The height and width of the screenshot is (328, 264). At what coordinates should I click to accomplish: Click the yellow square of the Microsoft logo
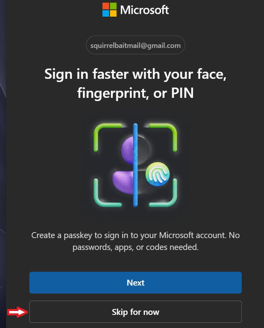coord(113,13)
